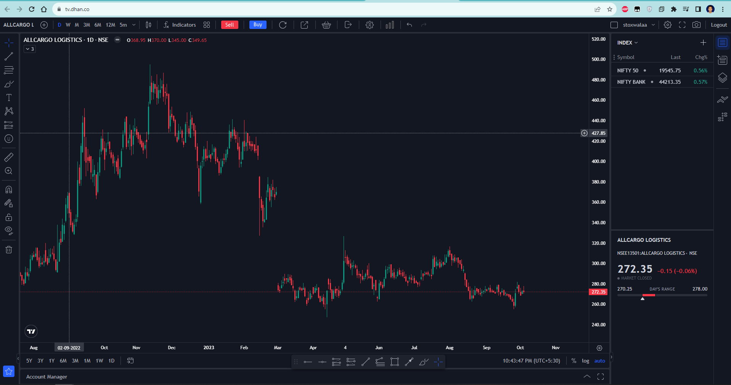
Task: Open the go-to-date calendar icon
Action: (130, 361)
